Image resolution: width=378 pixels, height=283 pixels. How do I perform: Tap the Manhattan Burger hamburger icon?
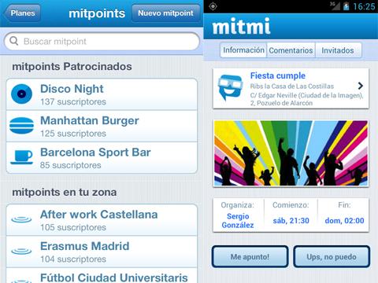click(21, 126)
